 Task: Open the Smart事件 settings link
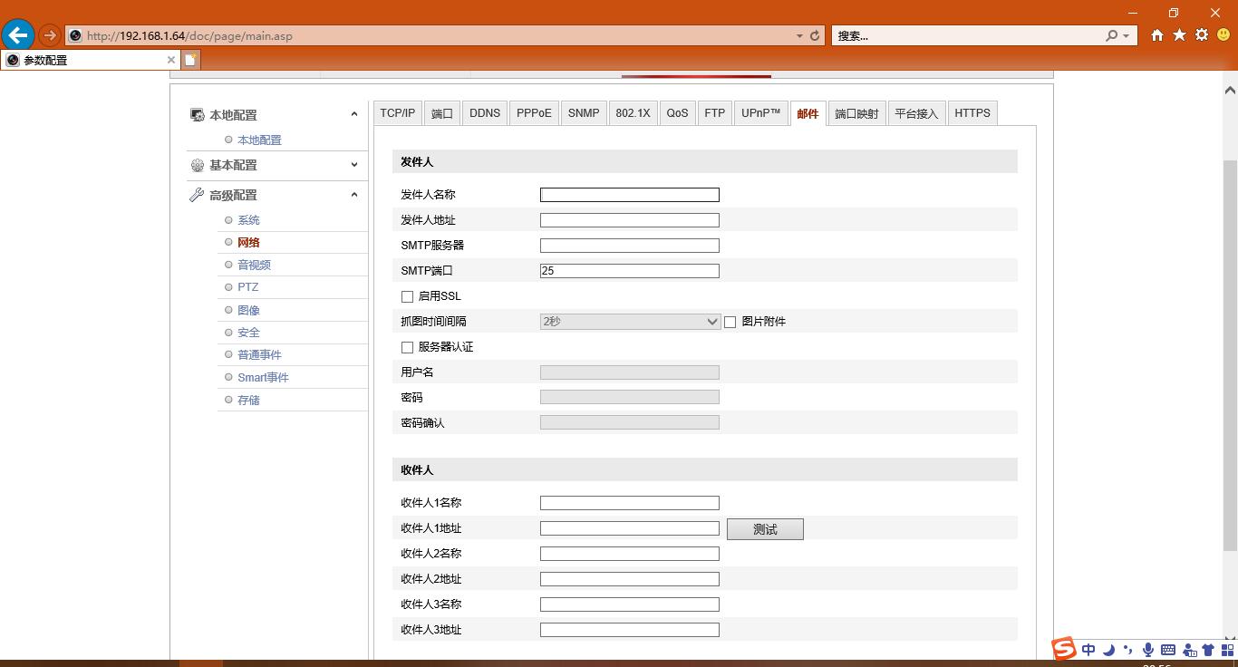tap(263, 377)
